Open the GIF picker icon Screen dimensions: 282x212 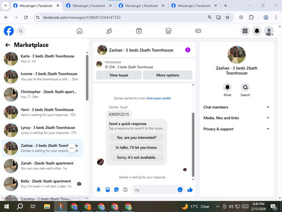tap(125, 189)
